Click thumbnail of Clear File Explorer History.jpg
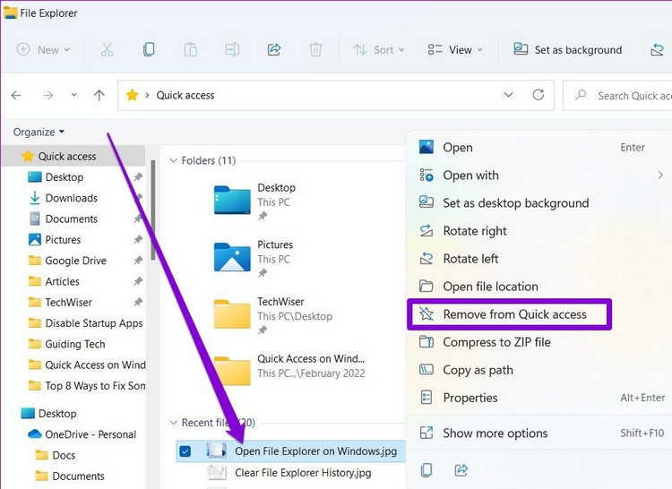Image resolution: width=672 pixels, height=489 pixels. 217,473
